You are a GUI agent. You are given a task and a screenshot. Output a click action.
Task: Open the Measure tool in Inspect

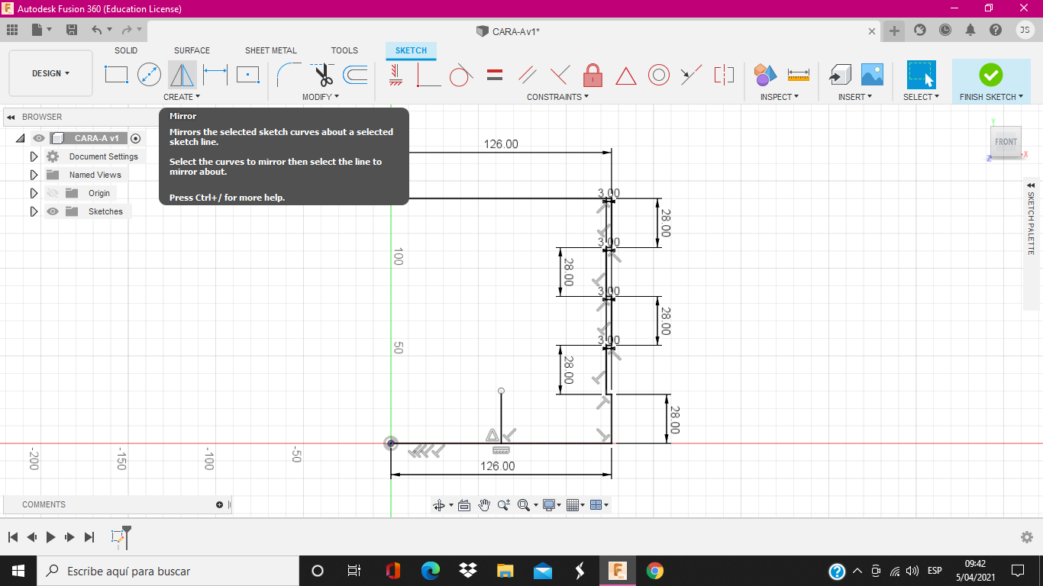(798, 75)
